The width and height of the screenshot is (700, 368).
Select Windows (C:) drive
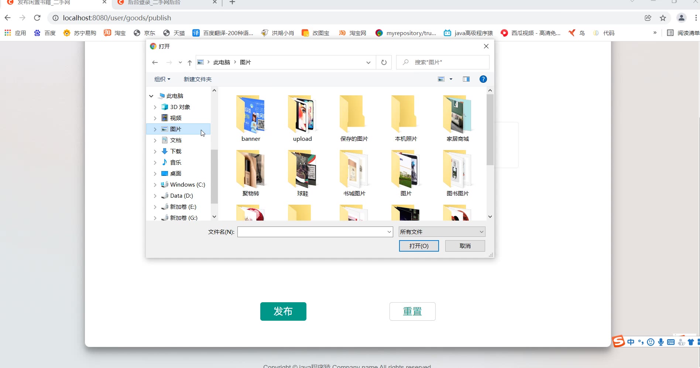[x=187, y=184]
